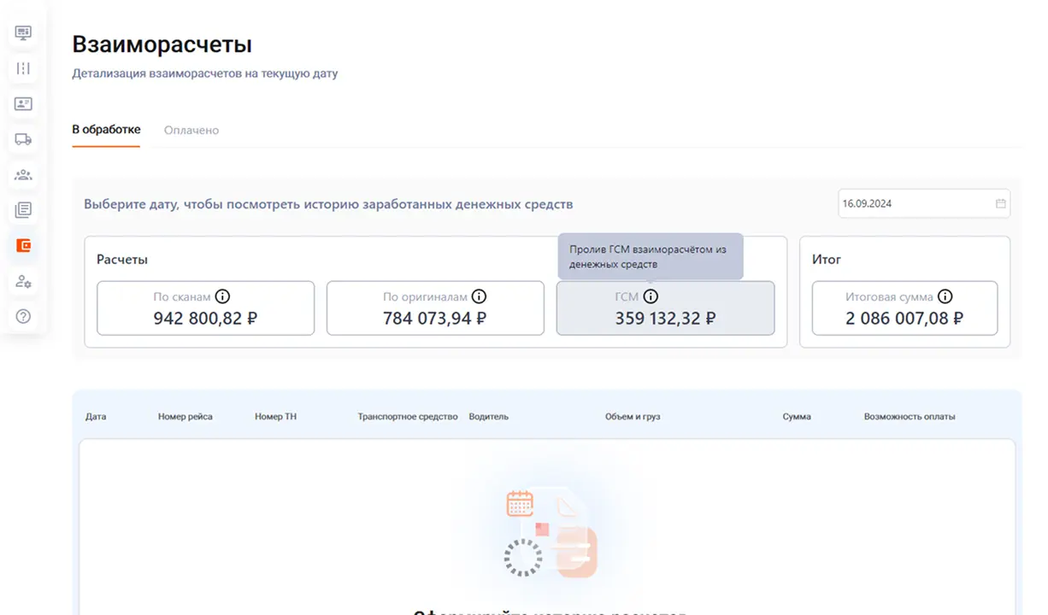Open the monitor dashboard sidebar icon
This screenshot has height=615, width=1048.
pos(23,33)
